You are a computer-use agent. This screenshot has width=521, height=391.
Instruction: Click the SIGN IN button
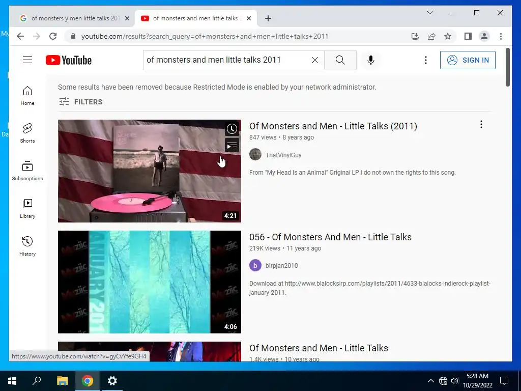click(468, 60)
